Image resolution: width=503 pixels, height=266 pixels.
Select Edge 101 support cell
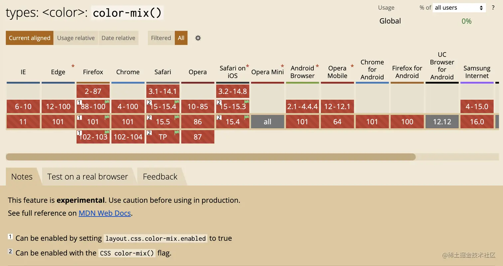[x=58, y=122]
